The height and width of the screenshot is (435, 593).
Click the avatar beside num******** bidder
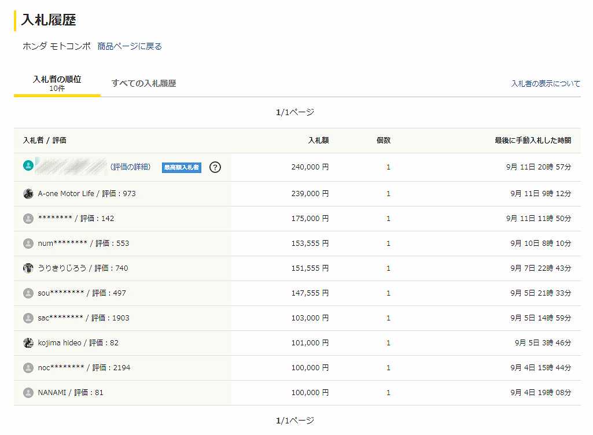[x=28, y=244]
